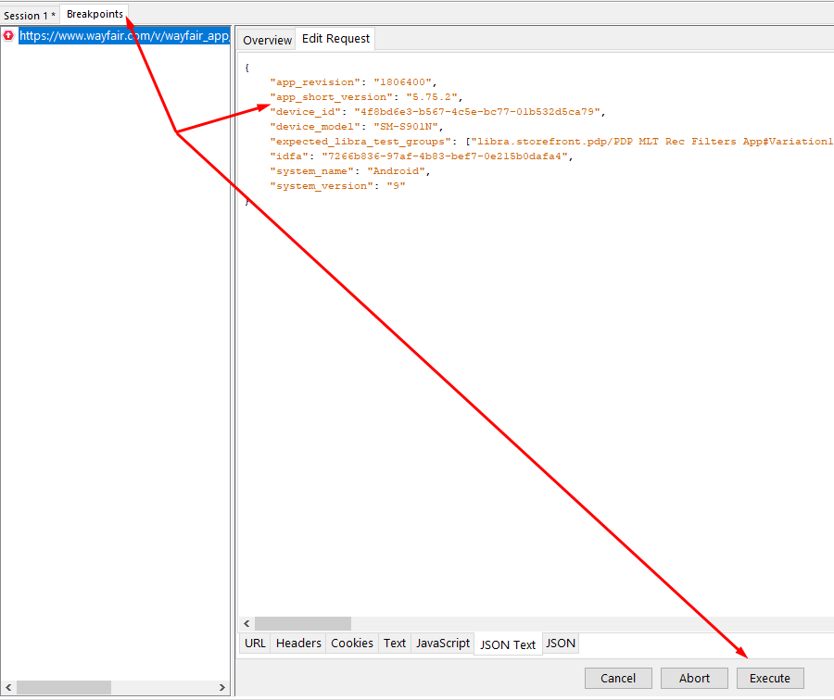Click the "system_name" value Android
This screenshot has width=834, height=700.
coord(396,171)
